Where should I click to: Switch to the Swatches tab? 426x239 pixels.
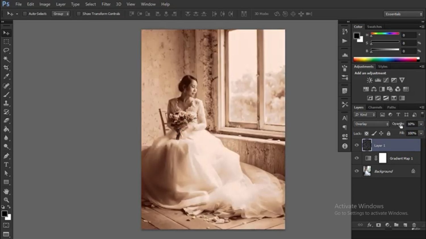374,27
